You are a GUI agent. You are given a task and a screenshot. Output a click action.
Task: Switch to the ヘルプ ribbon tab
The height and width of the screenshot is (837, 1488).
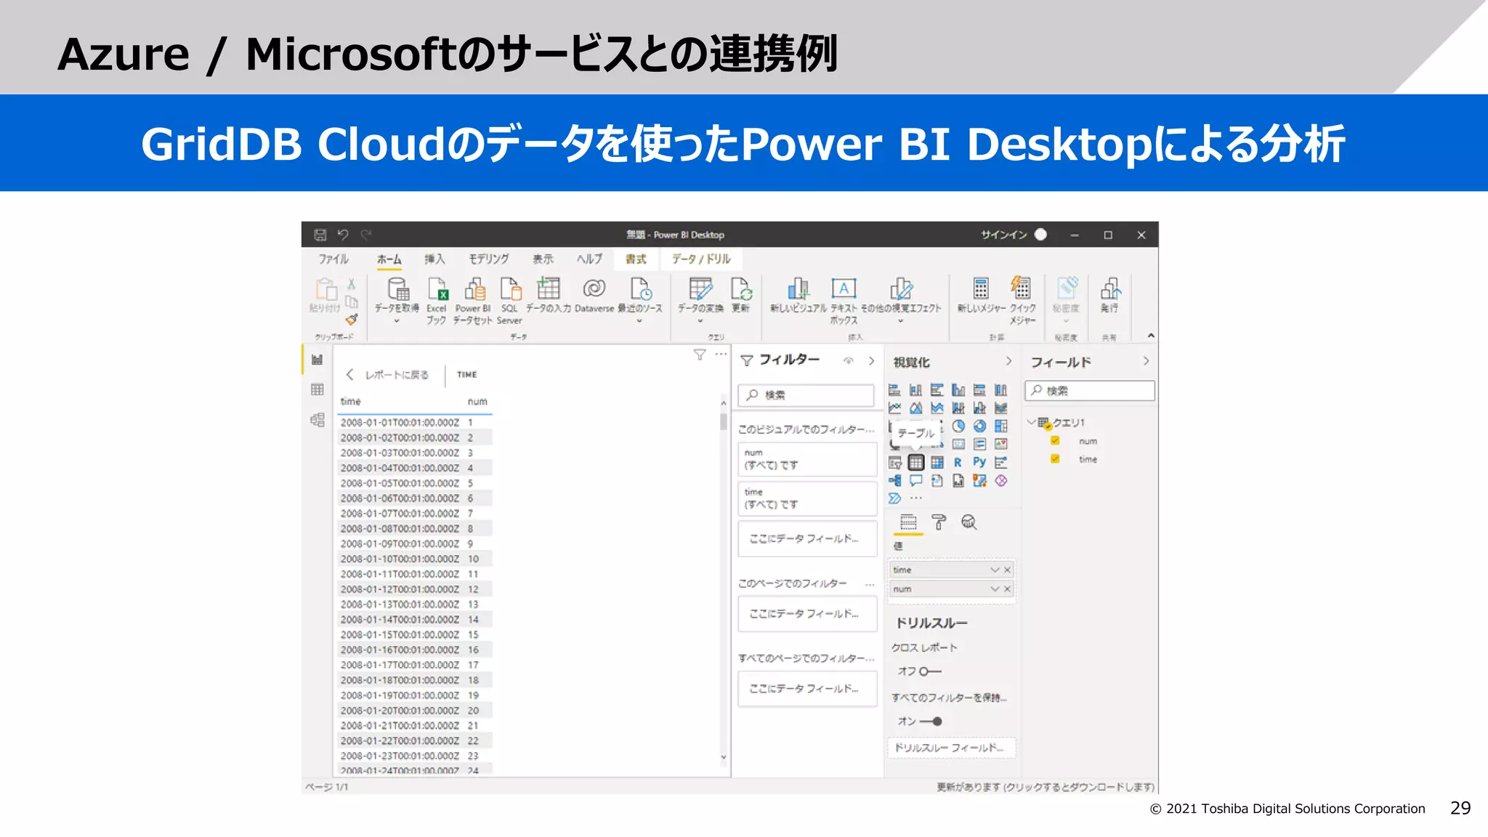tap(589, 259)
